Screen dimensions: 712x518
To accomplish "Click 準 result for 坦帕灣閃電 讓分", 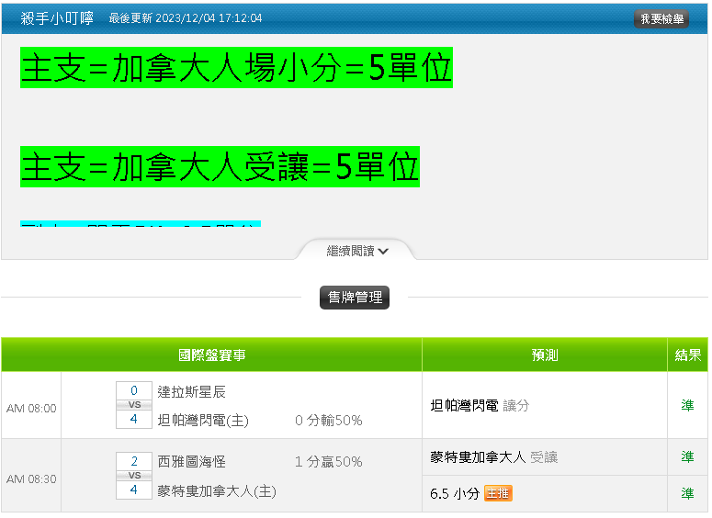I will (687, 405).
